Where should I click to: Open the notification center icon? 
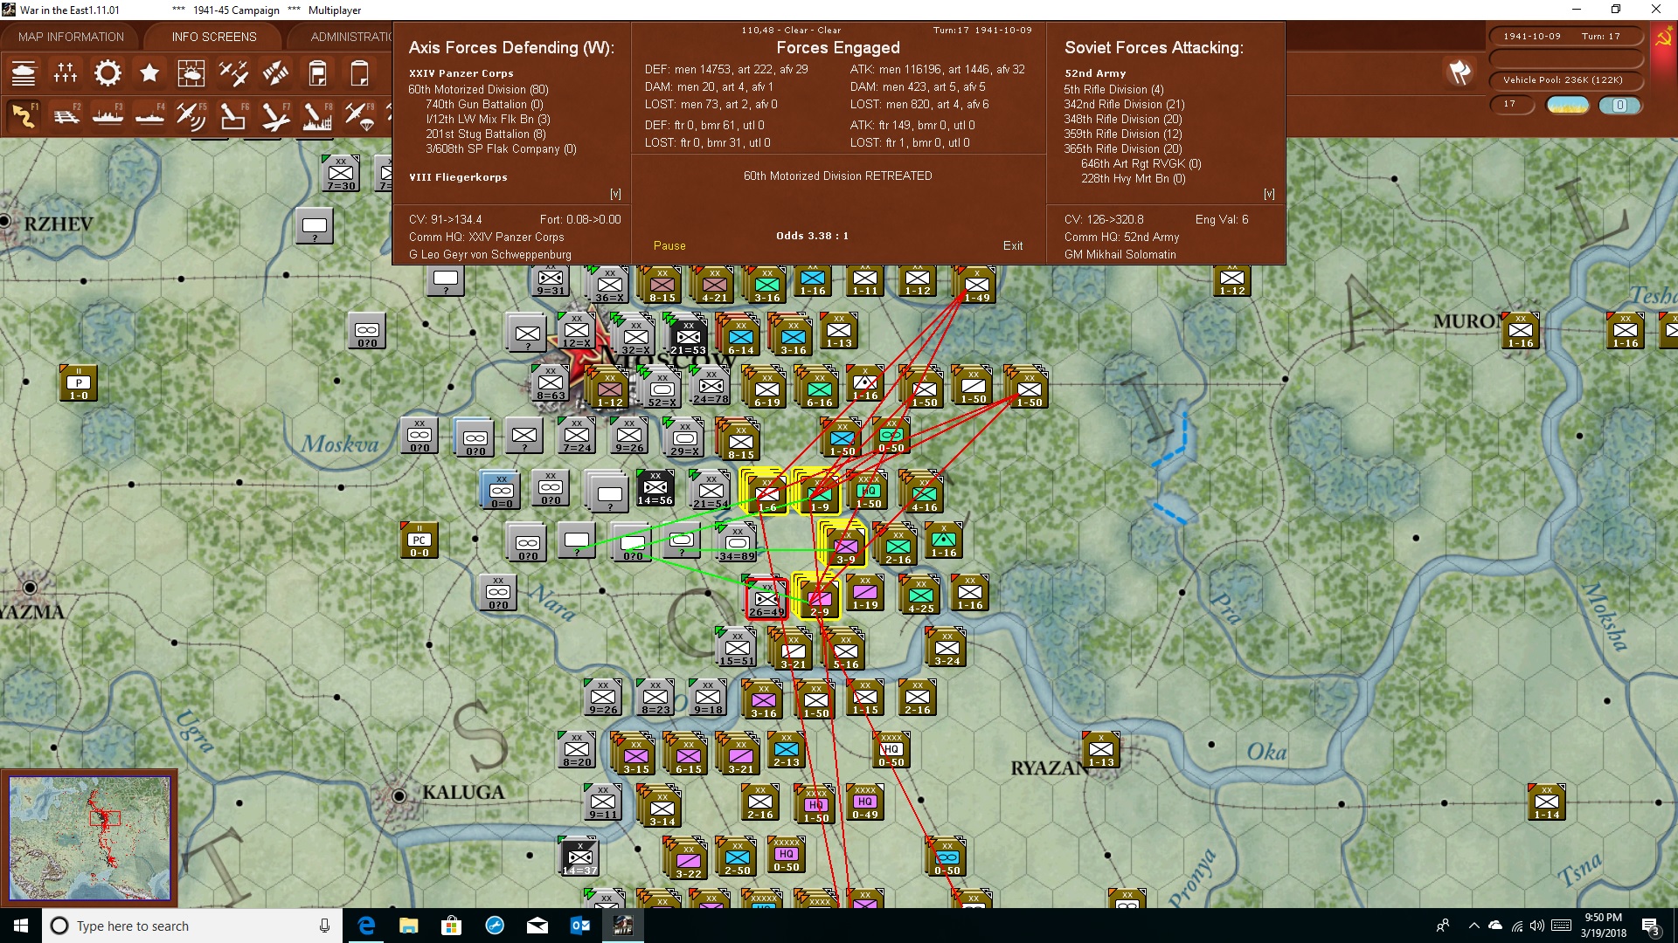pyautogui.click(x=1651, y=926)
